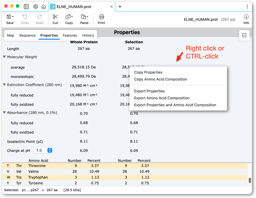This screenshot has width=256, height=198.
Task: Switch to the History tab
Action: [x=88, y=36]
